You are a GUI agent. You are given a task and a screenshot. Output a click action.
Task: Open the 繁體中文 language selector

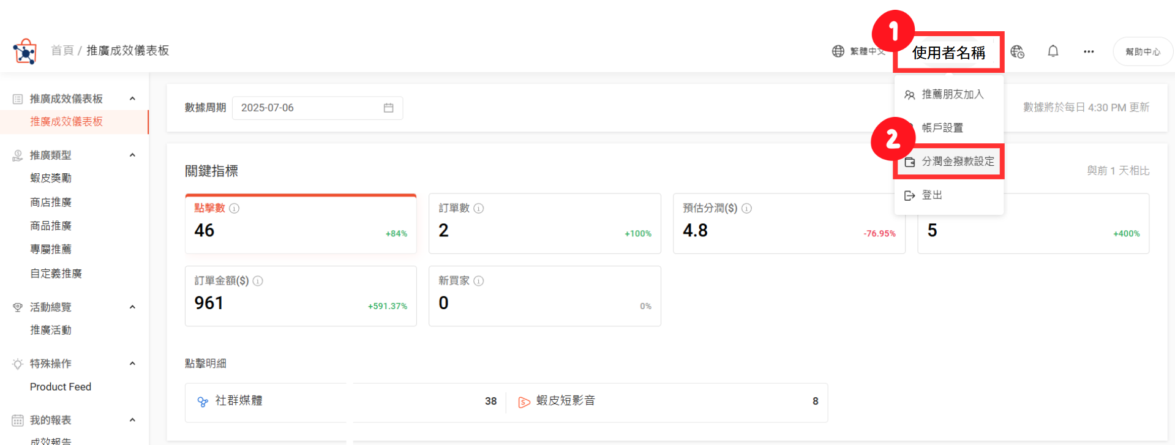pyautogui.click(x=858, y=51)
